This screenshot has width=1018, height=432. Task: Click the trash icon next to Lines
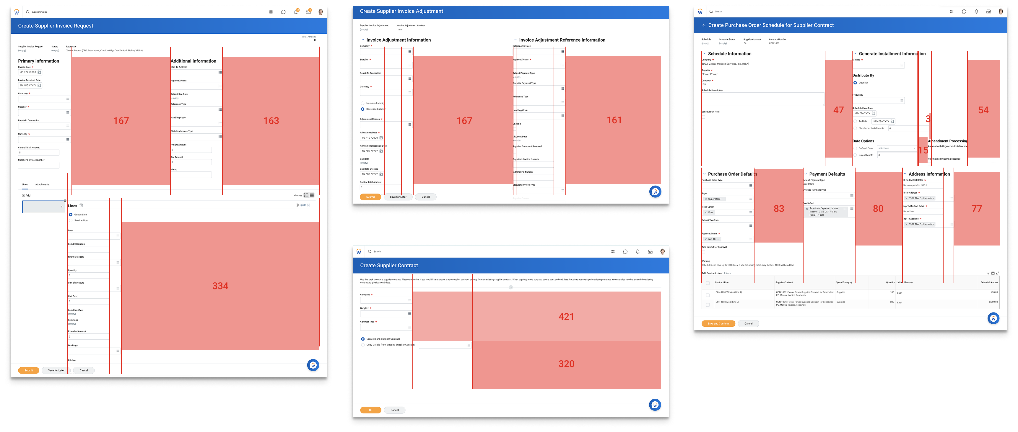(81, 205)
